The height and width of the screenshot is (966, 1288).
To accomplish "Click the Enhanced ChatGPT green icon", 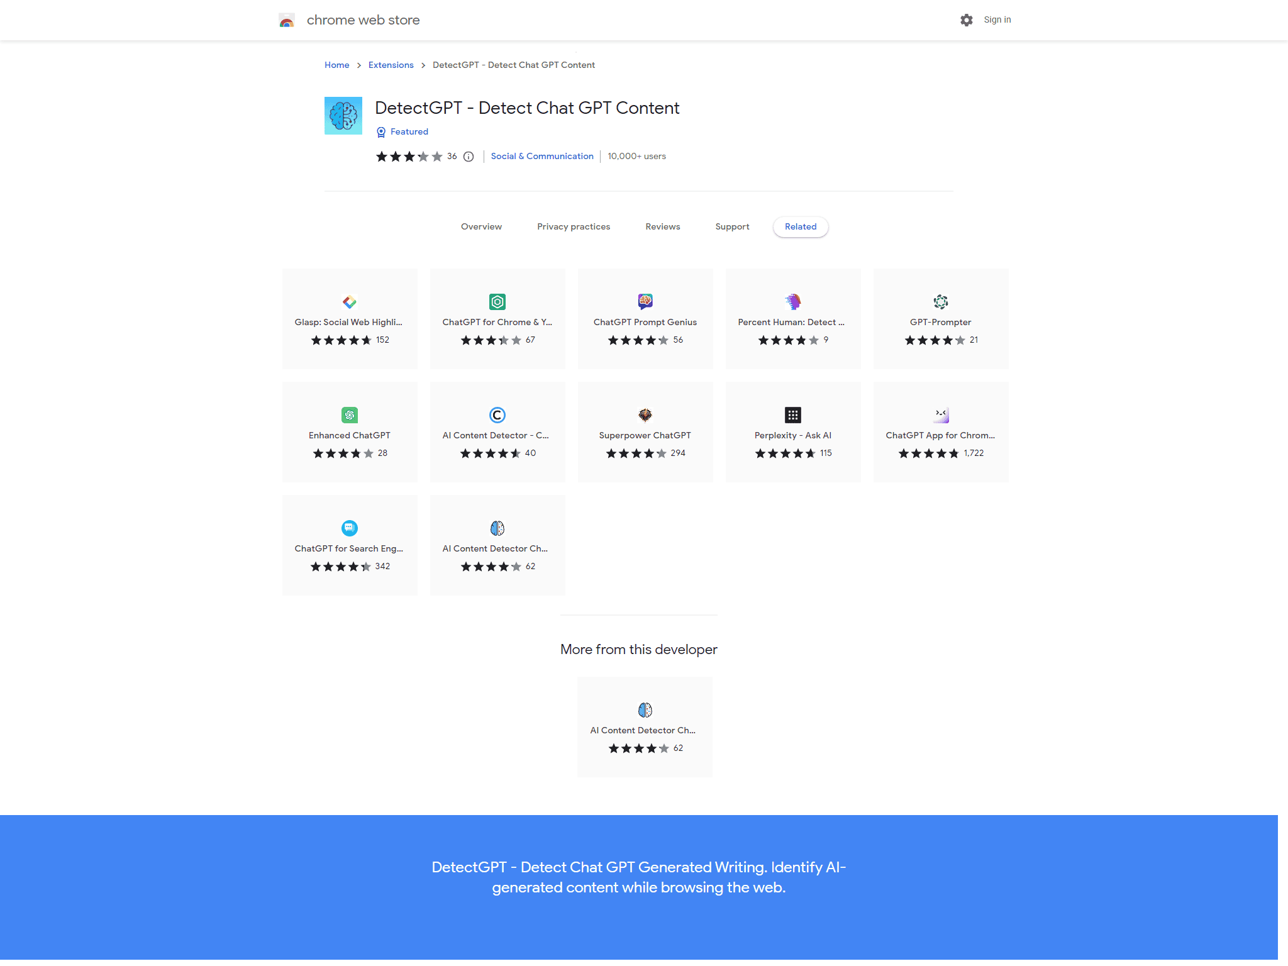I will coord(350,415).
